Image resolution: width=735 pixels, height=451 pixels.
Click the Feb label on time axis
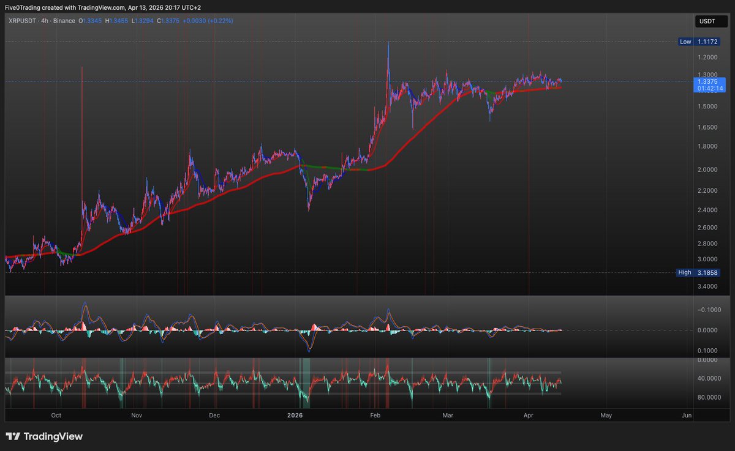[x=375, y=416]
